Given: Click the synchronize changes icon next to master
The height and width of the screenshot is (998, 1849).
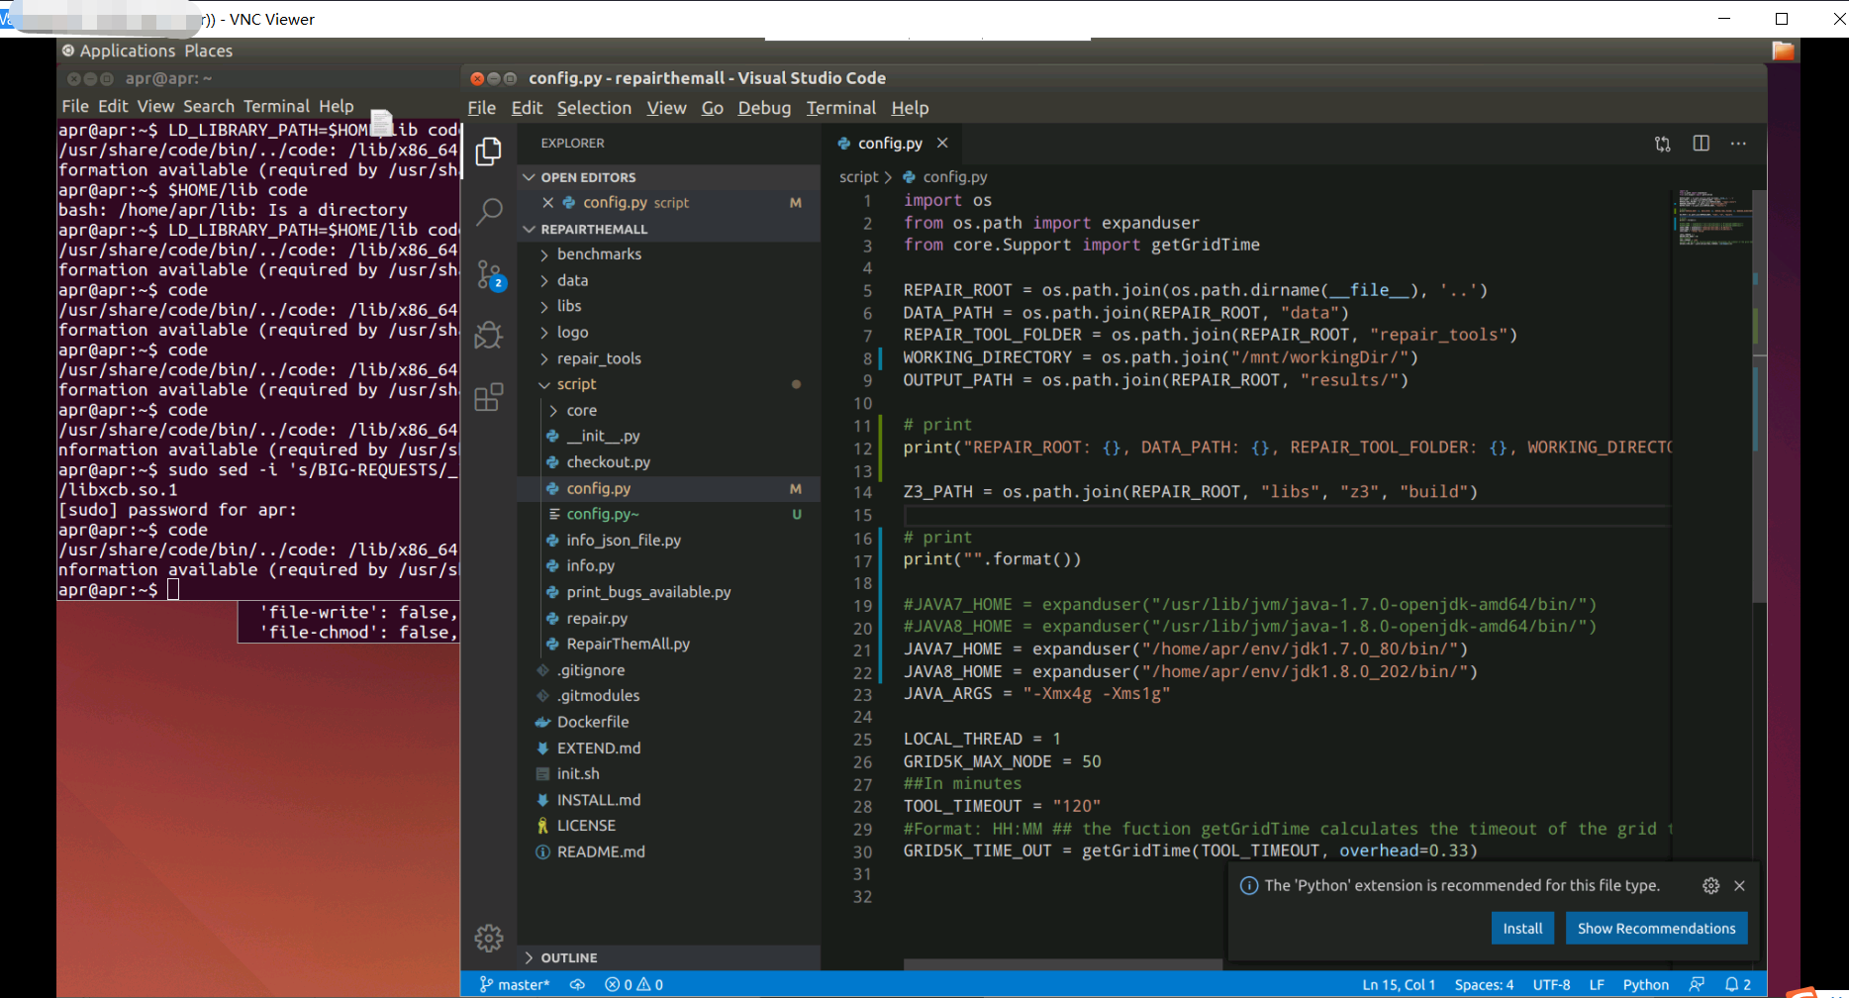Looking at the screenshot, I should pos(577,983).
